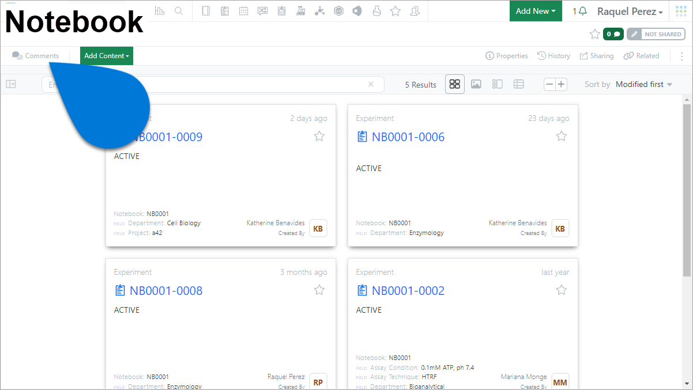Open the clipboard experiments icon in top bar

point(225,11)
